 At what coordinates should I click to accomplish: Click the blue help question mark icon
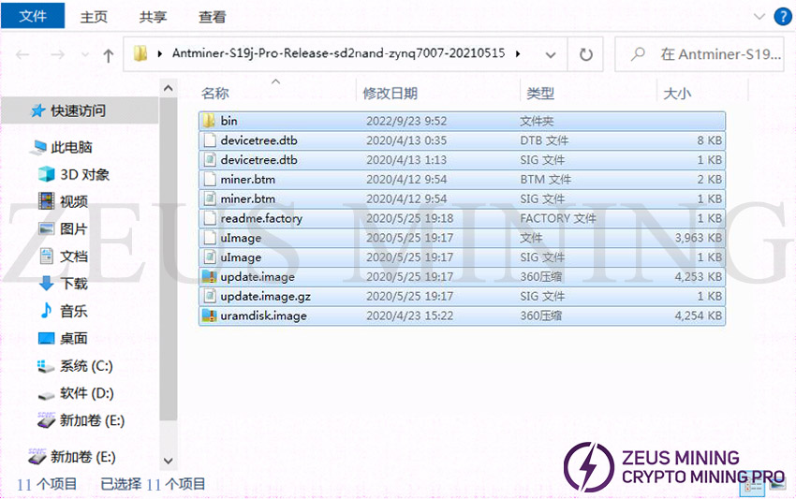tap(782, 16)
